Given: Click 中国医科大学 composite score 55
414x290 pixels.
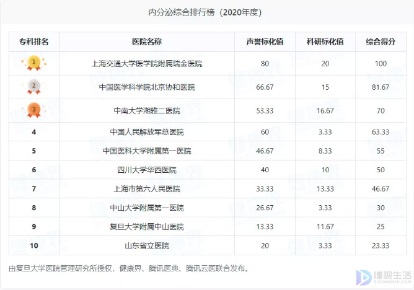Looking at the screenshot, I should tap(381, 151).
